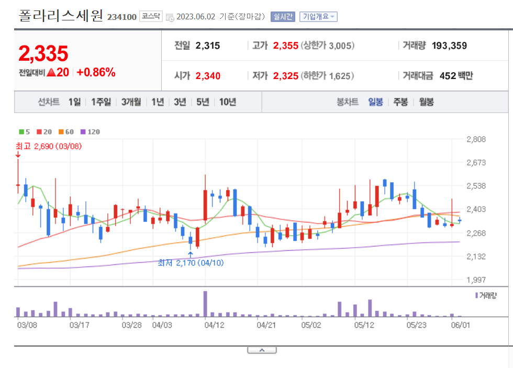Screen dimensions: 513x368
Task: Open the 기업개요 dropdown
Action: pos(318,17)
